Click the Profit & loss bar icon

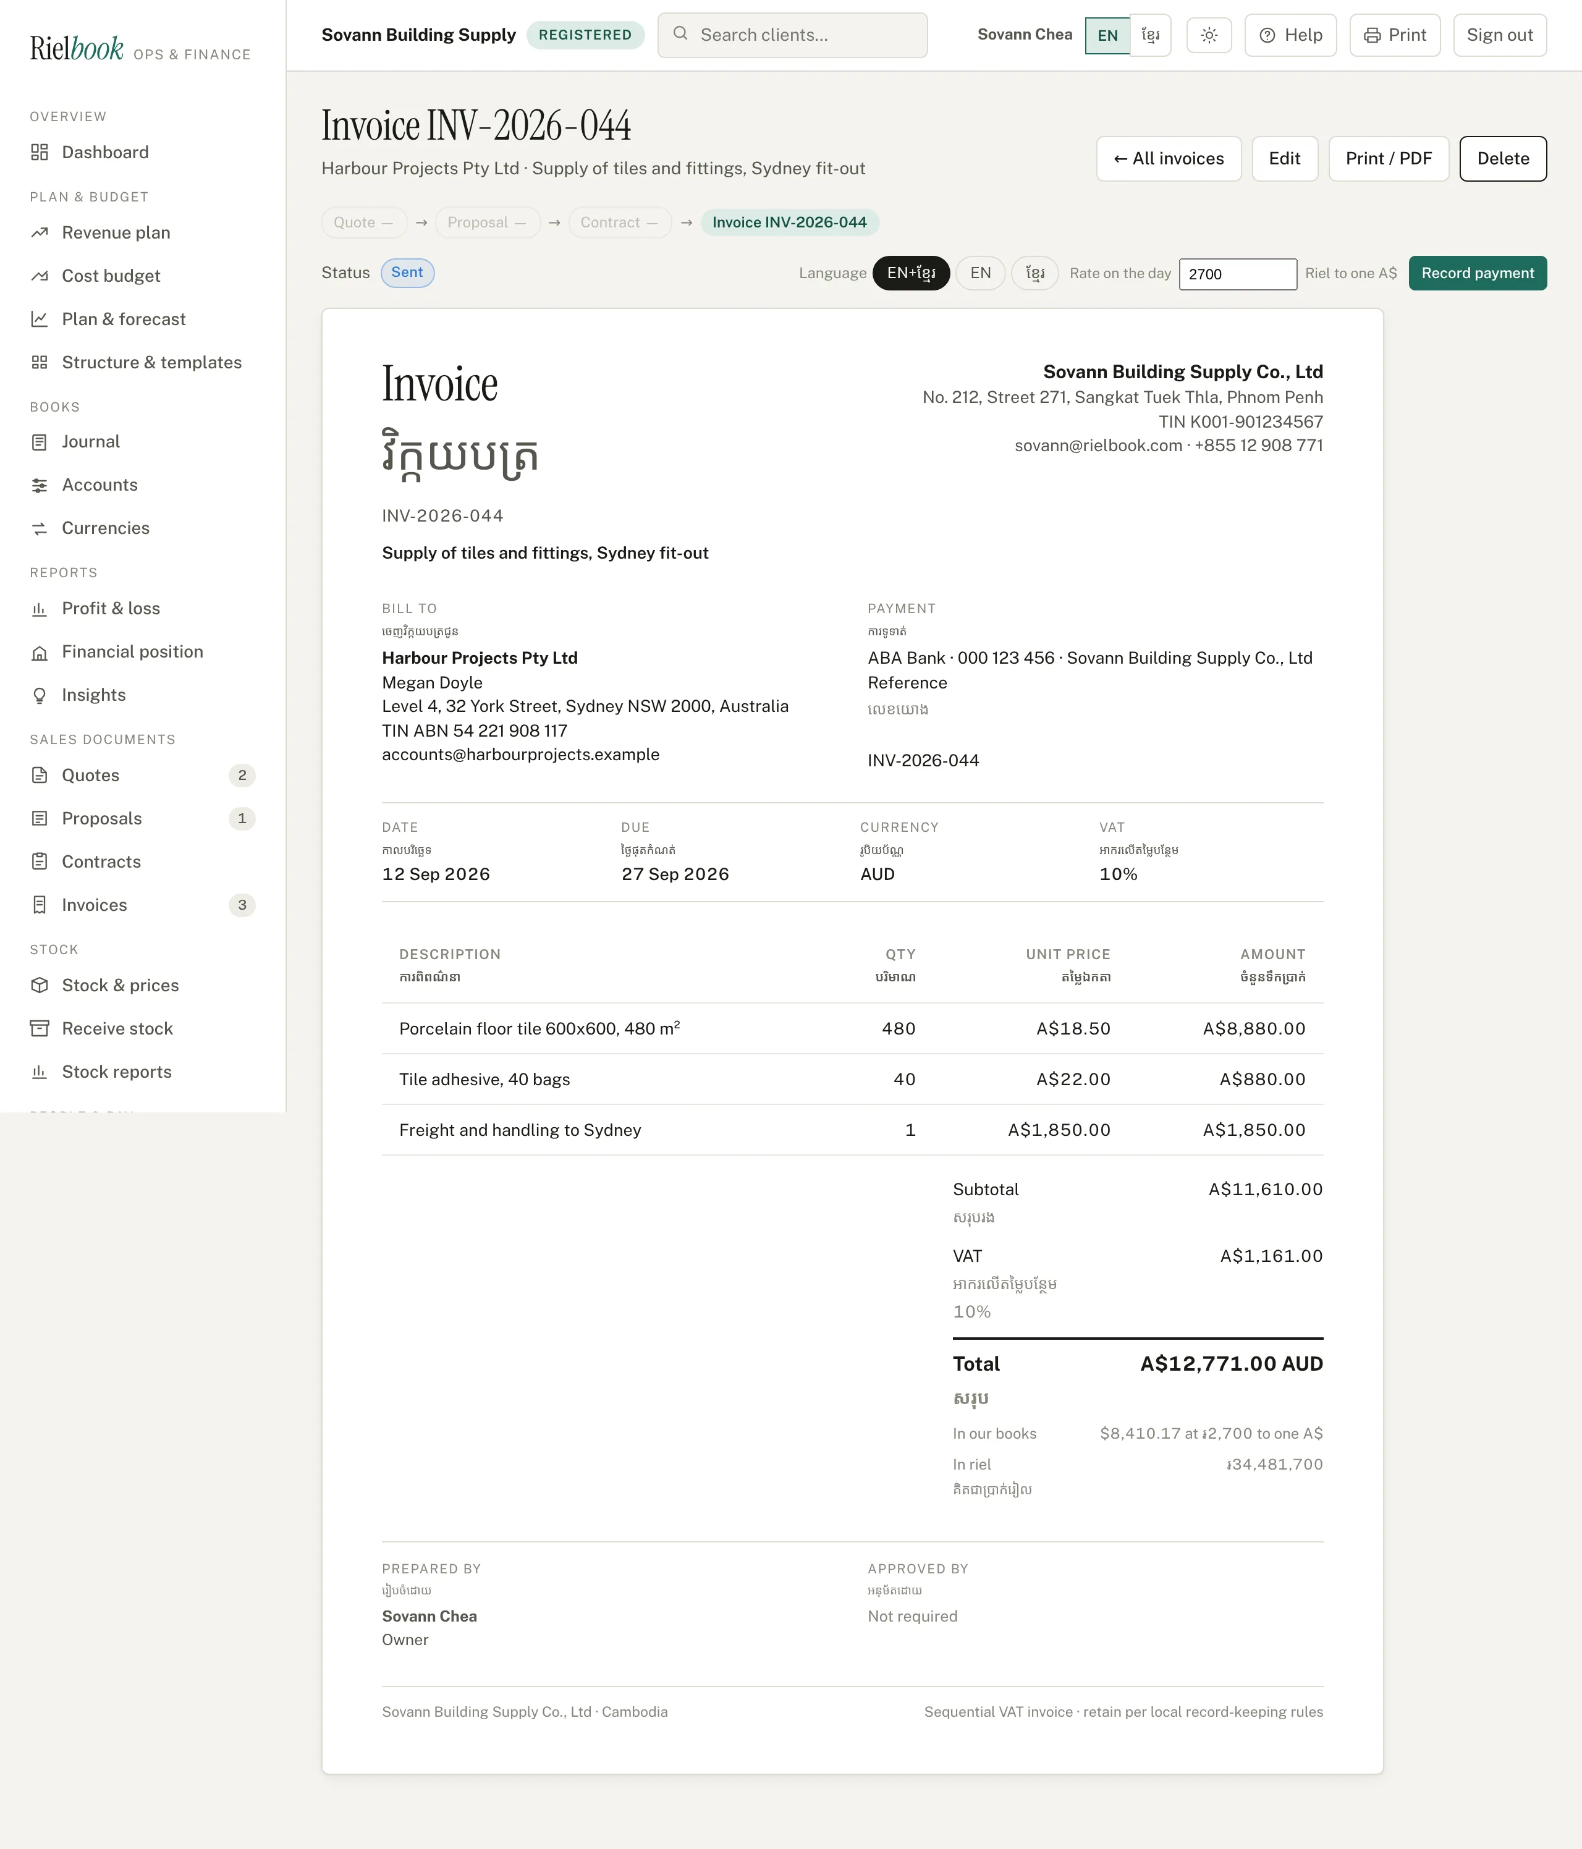(40, 609)
